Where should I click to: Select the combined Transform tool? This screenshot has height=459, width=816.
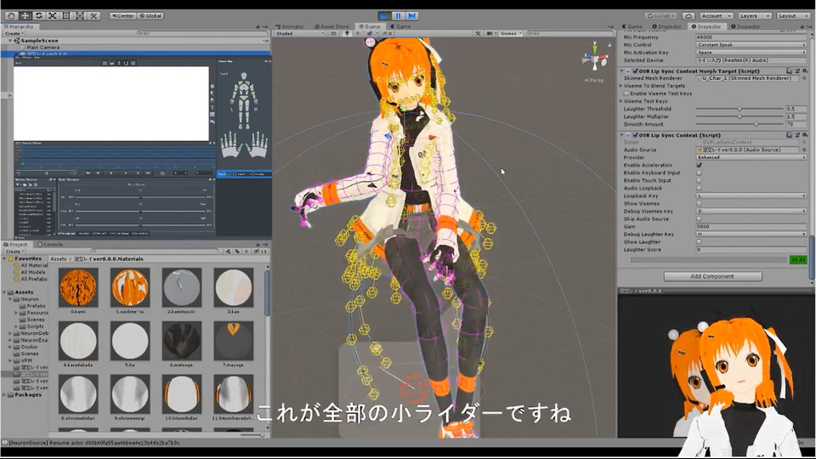point(80,15)
